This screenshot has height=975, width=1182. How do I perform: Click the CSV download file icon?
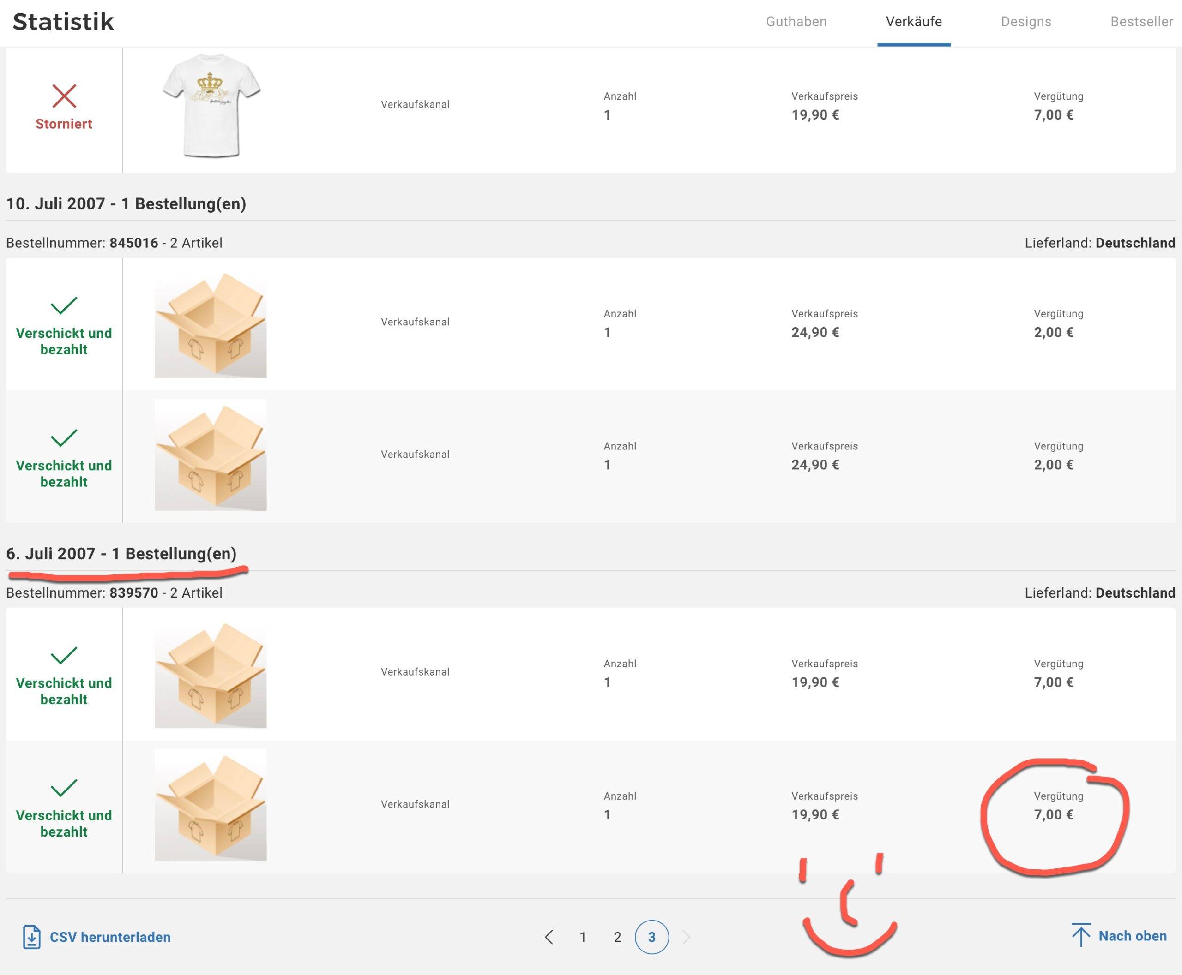click(31, 937)
